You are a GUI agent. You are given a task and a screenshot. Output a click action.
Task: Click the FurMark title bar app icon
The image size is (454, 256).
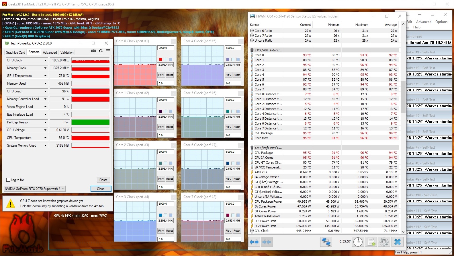pos(4,4)
